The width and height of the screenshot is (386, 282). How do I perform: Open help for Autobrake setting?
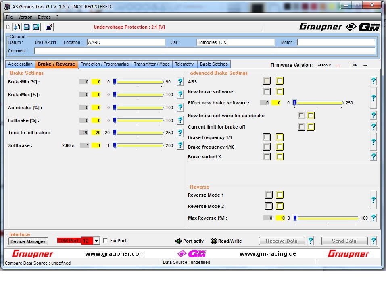(180, 108)
